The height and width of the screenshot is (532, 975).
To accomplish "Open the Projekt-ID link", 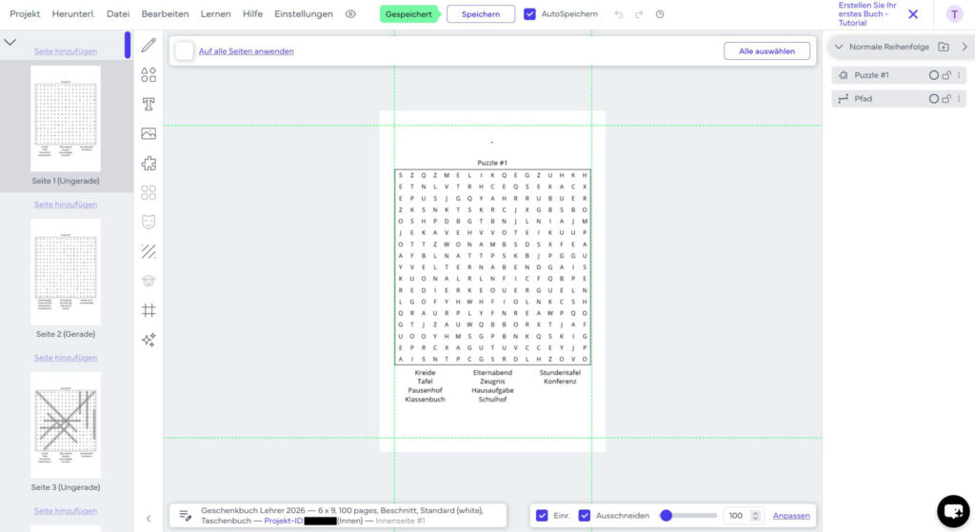I will click(x=284, y=521).
